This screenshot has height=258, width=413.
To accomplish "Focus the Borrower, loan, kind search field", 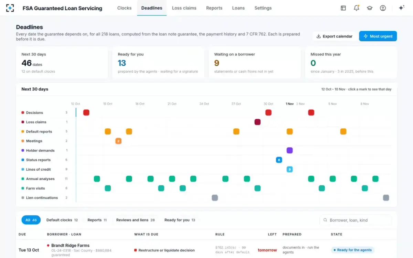I will (x=356, y=220).
